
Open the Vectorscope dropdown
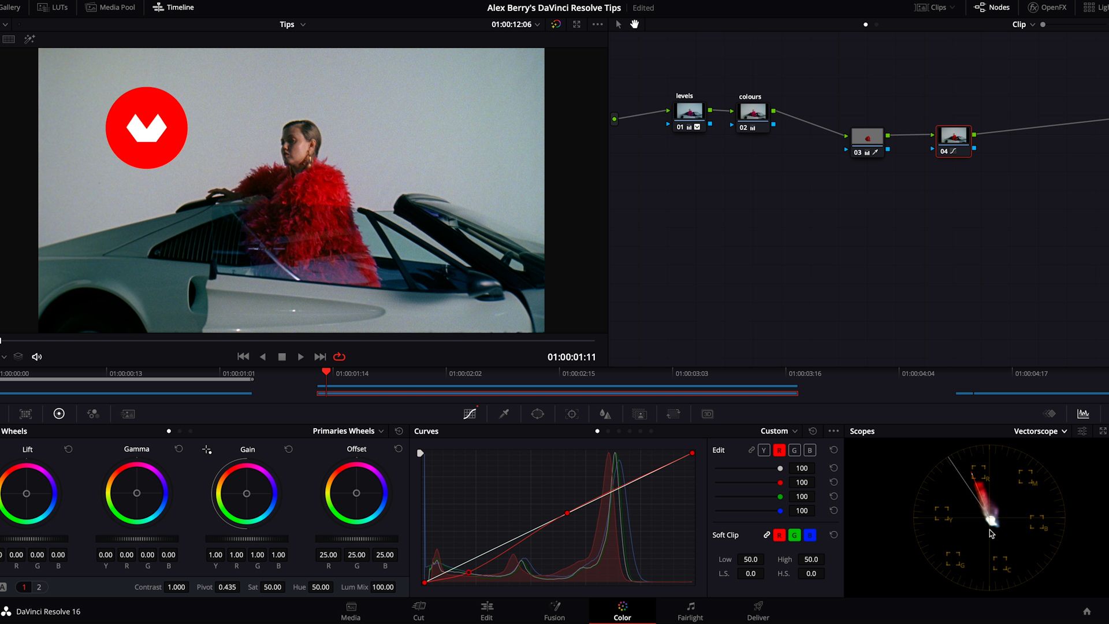1040,431
